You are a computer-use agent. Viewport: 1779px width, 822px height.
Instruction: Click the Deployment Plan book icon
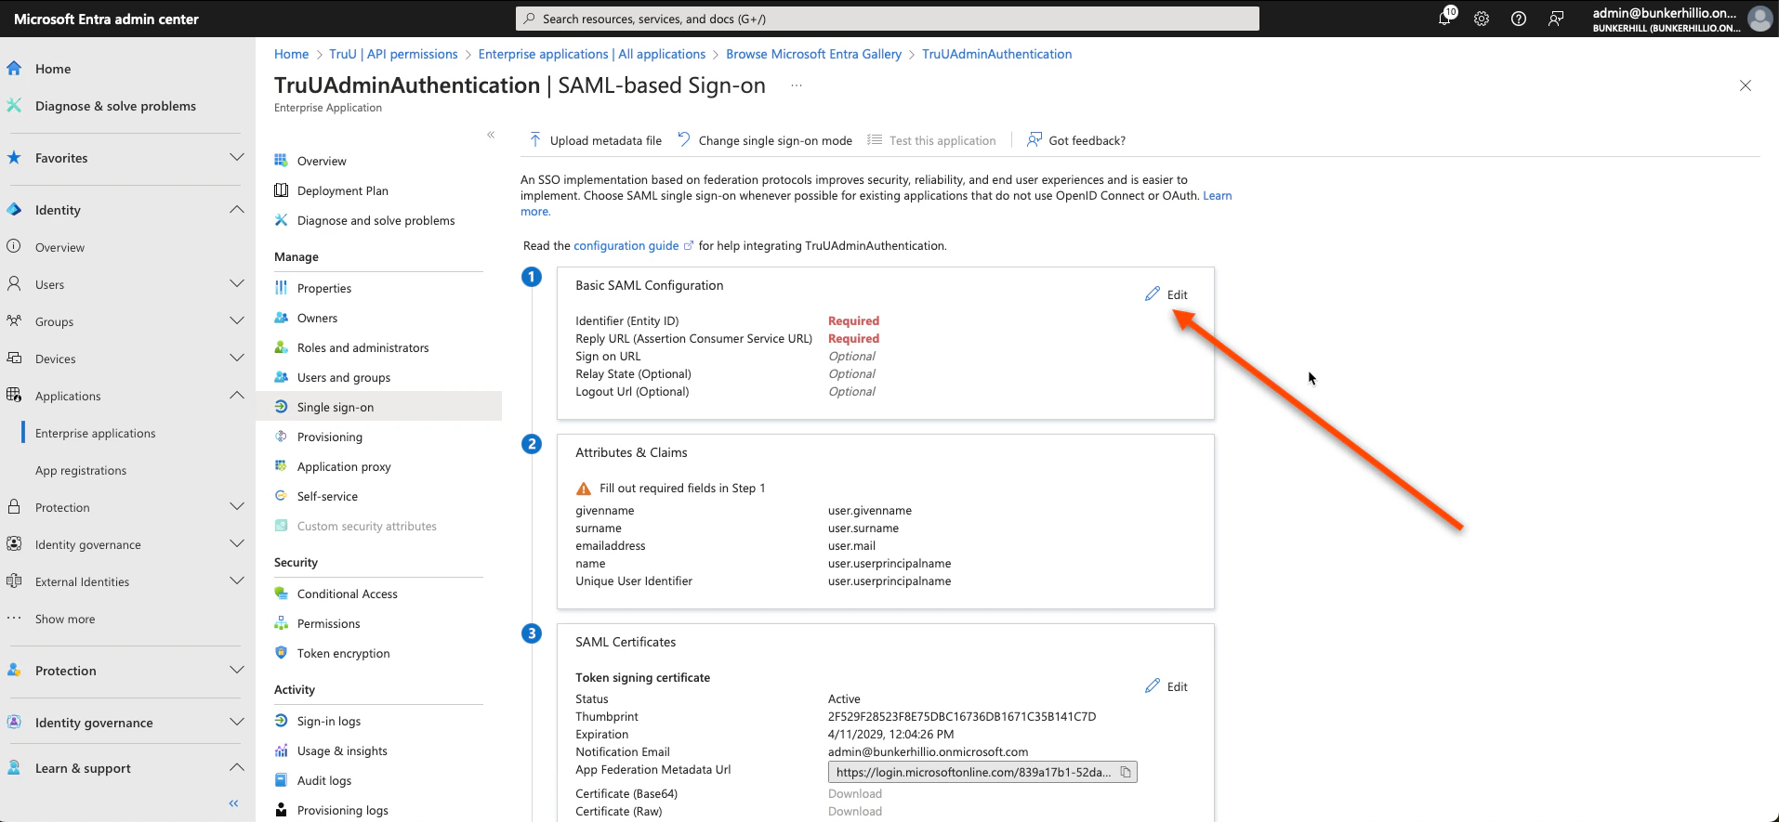click(281, 190)
